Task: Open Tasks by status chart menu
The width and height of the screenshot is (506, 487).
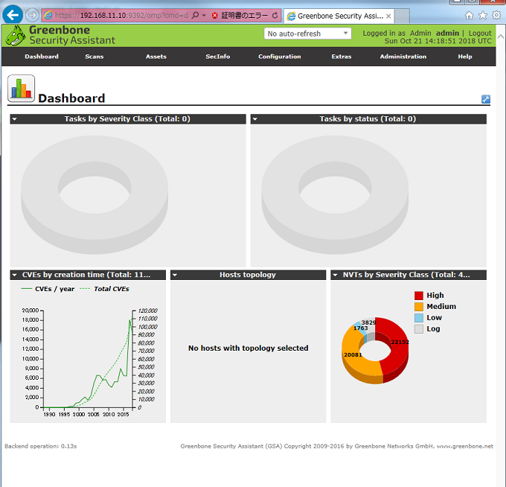Action: coord(255,119)
